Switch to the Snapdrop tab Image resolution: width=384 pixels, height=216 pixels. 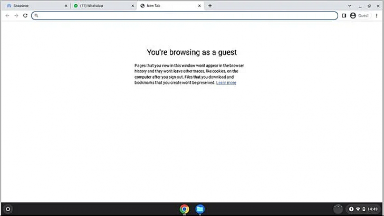tap(37, 6)
